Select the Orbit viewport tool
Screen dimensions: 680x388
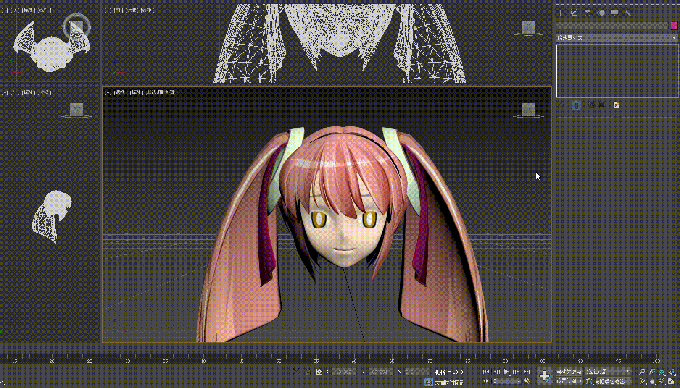(x=662, y=381)
